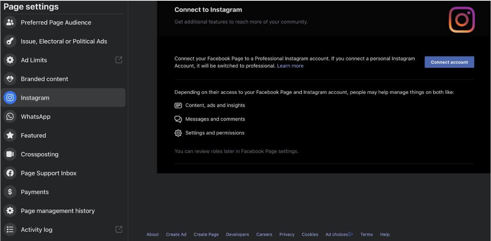This screenshot has height=241, width=491.
Task: Click the Featured star icon
Action: point(10,135)
